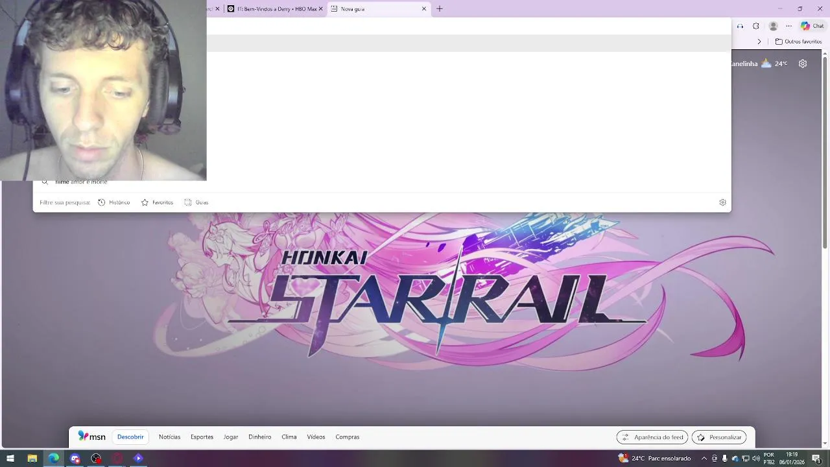Open the Dinheiro feed tab
The width and height of the screenshot is (830, 467).
click(259, 437)
